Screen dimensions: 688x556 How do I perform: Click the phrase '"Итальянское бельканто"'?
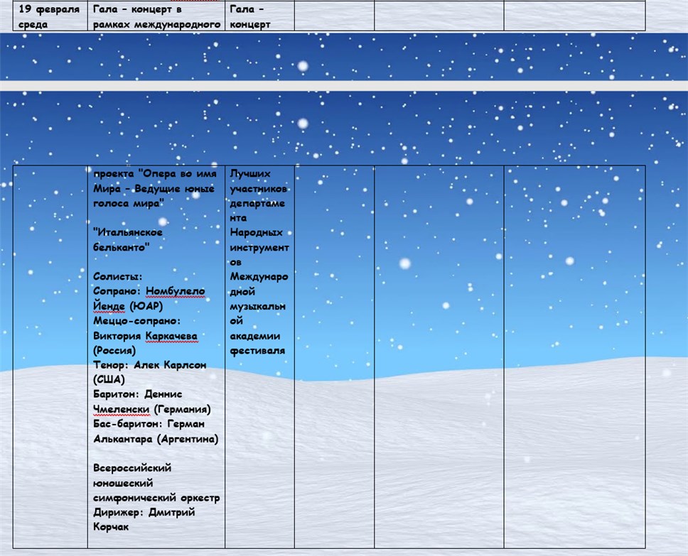click(x=128, y=240)
